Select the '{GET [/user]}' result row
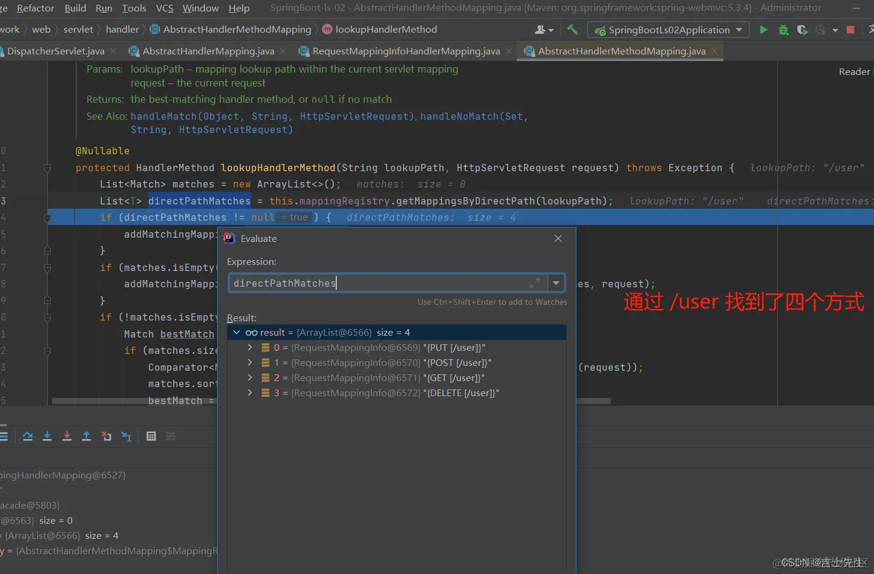874x574 pixels. click(x=397, y=378)
